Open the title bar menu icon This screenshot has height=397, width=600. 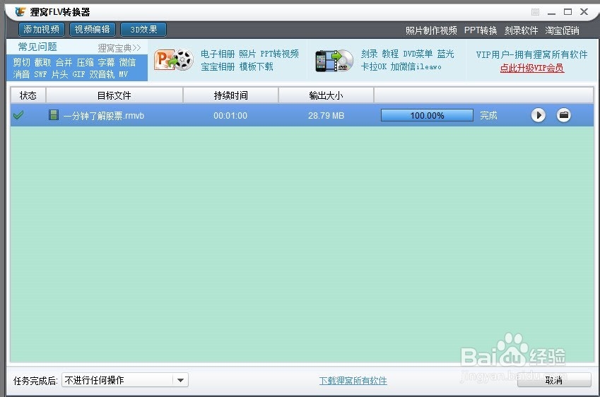tap(535, 12)
